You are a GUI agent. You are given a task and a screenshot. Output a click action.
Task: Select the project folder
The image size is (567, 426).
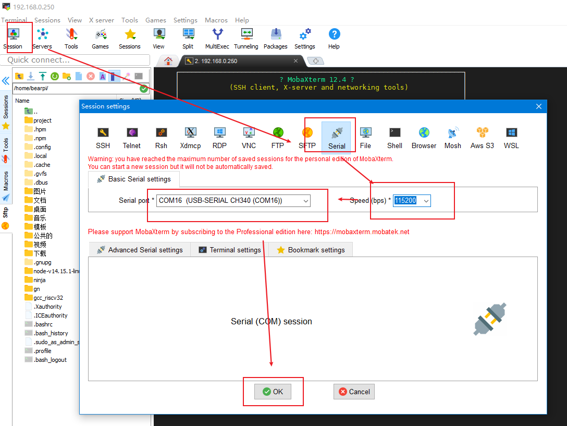pos(38,120)
